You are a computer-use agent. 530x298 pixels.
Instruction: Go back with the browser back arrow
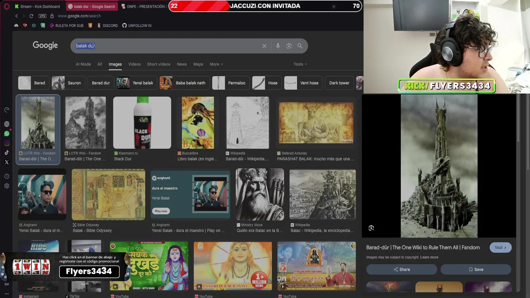click(17, 16)
